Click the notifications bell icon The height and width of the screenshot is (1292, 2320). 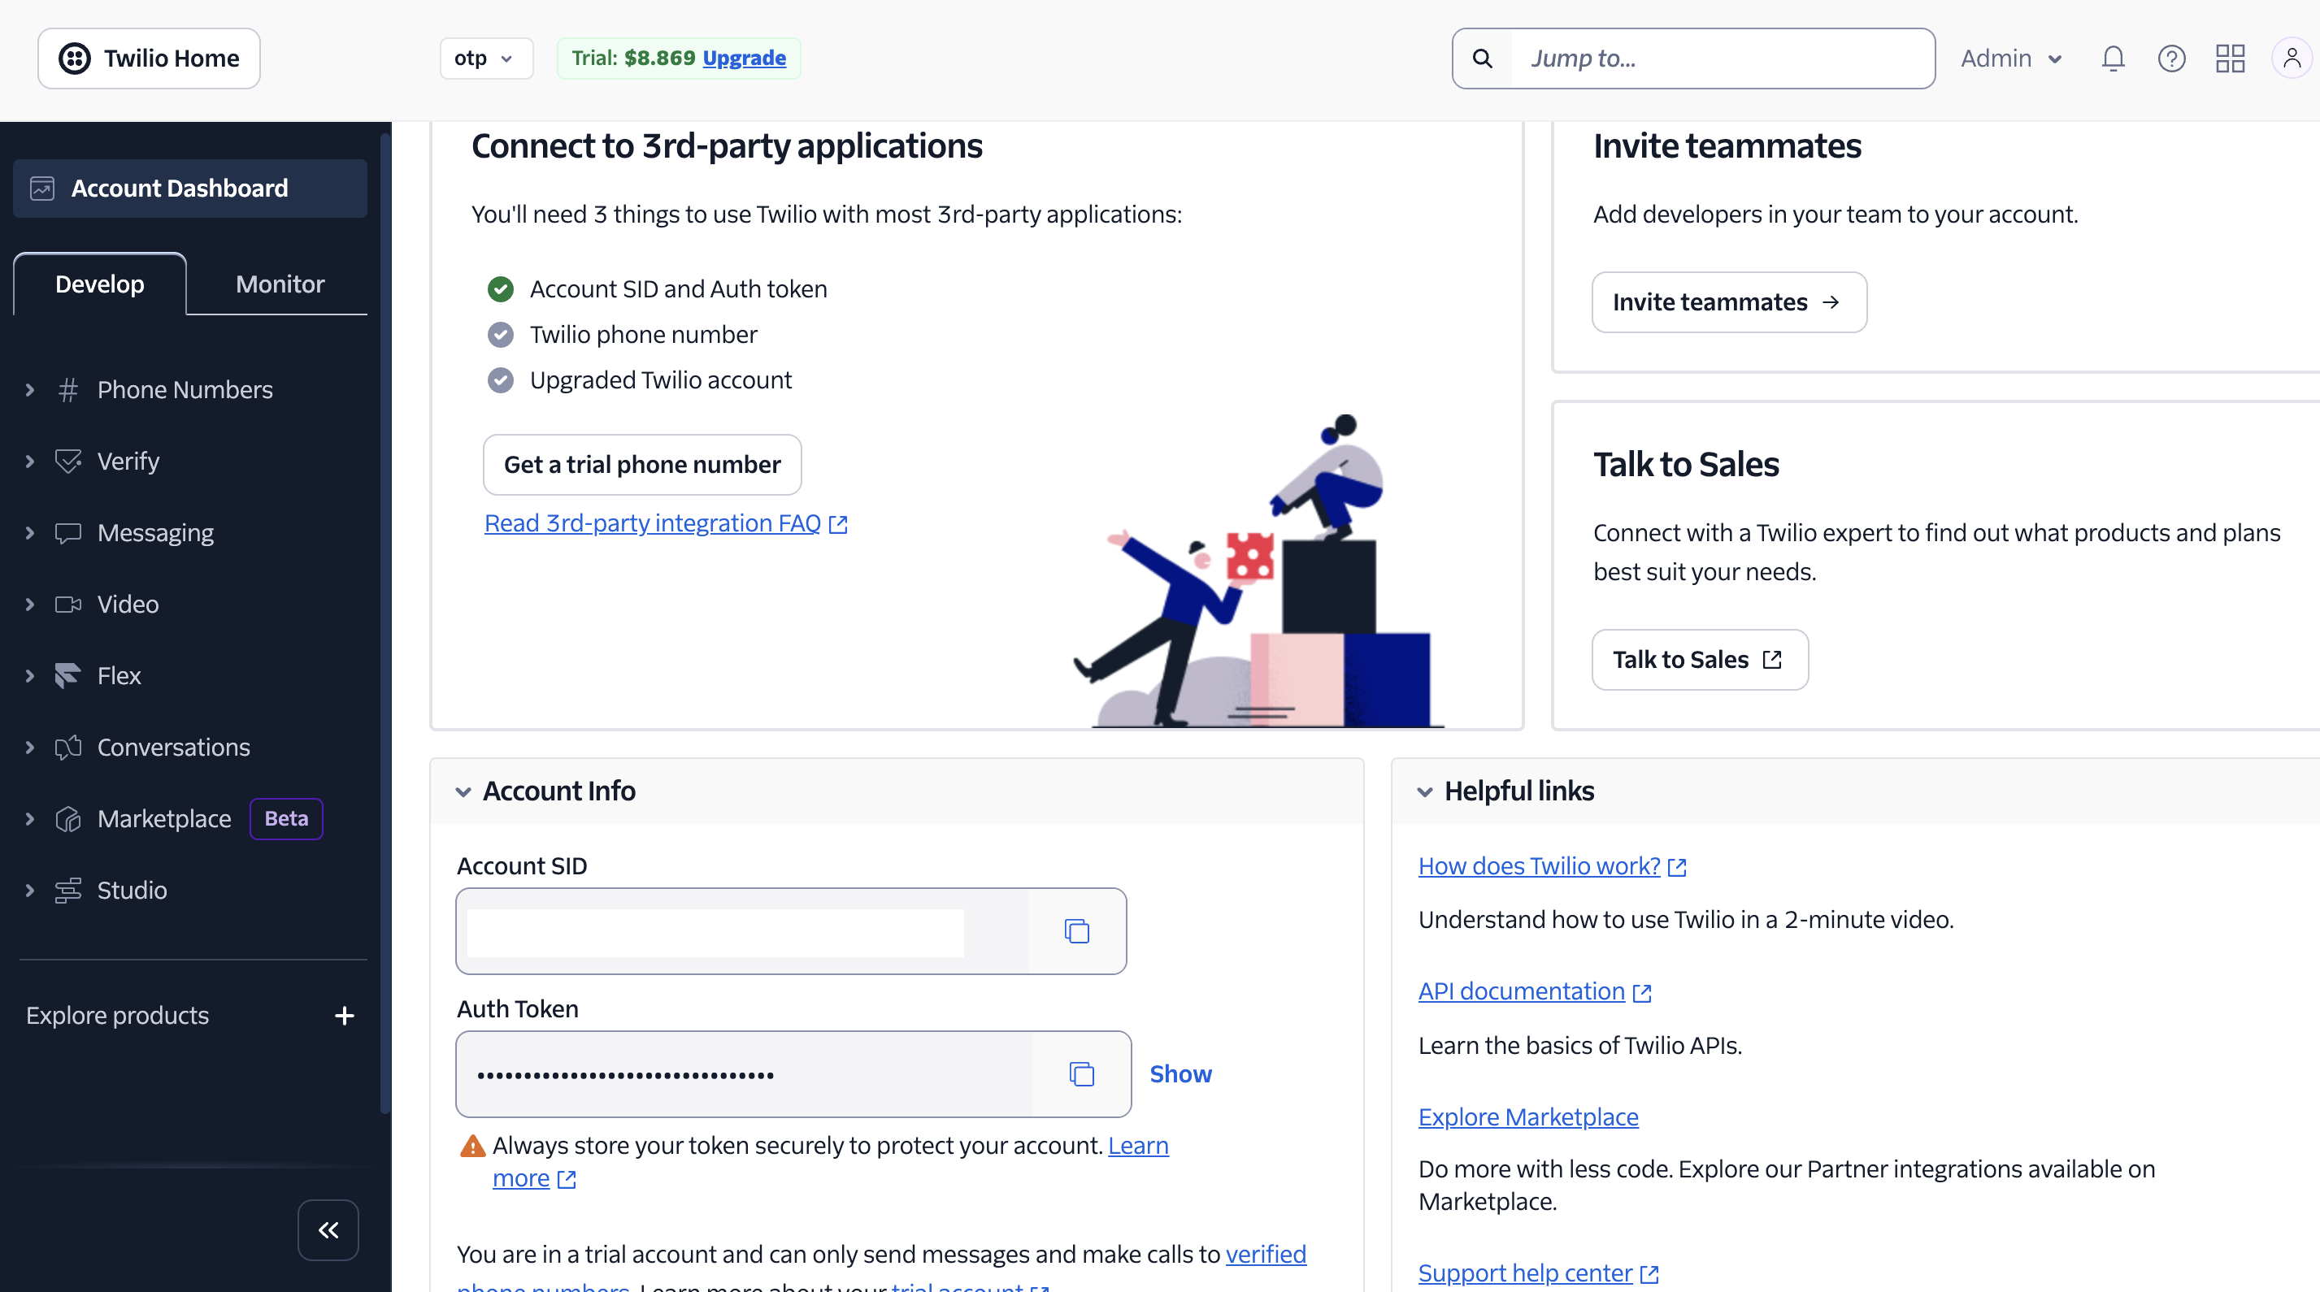2113,59
